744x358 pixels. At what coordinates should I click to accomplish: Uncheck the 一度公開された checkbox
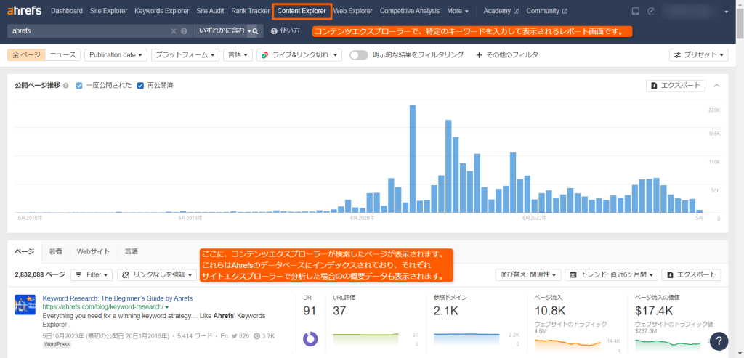click(x=79, y=86)
